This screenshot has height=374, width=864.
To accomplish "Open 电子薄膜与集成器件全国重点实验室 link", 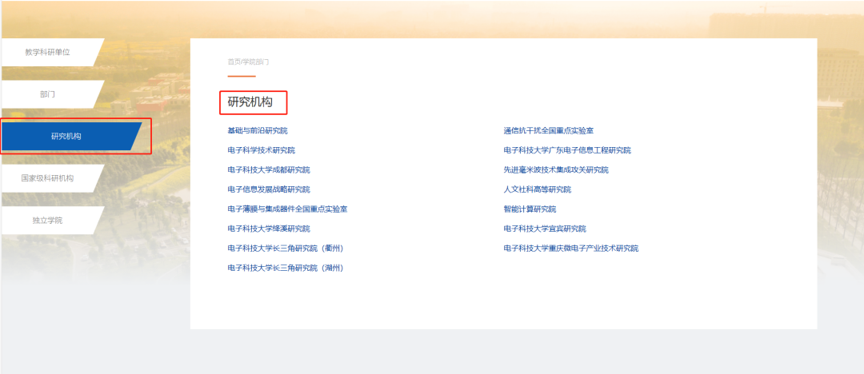I will (288, 209).
